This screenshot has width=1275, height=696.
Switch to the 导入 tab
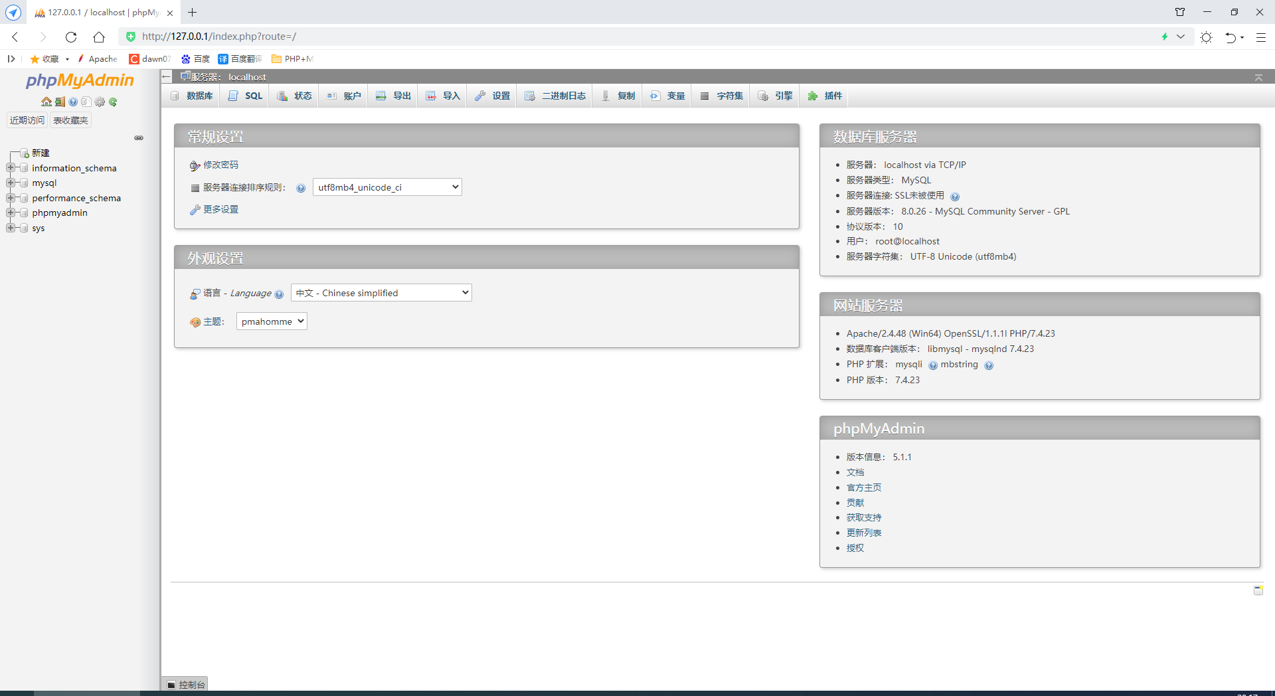[x=442, y=96]
